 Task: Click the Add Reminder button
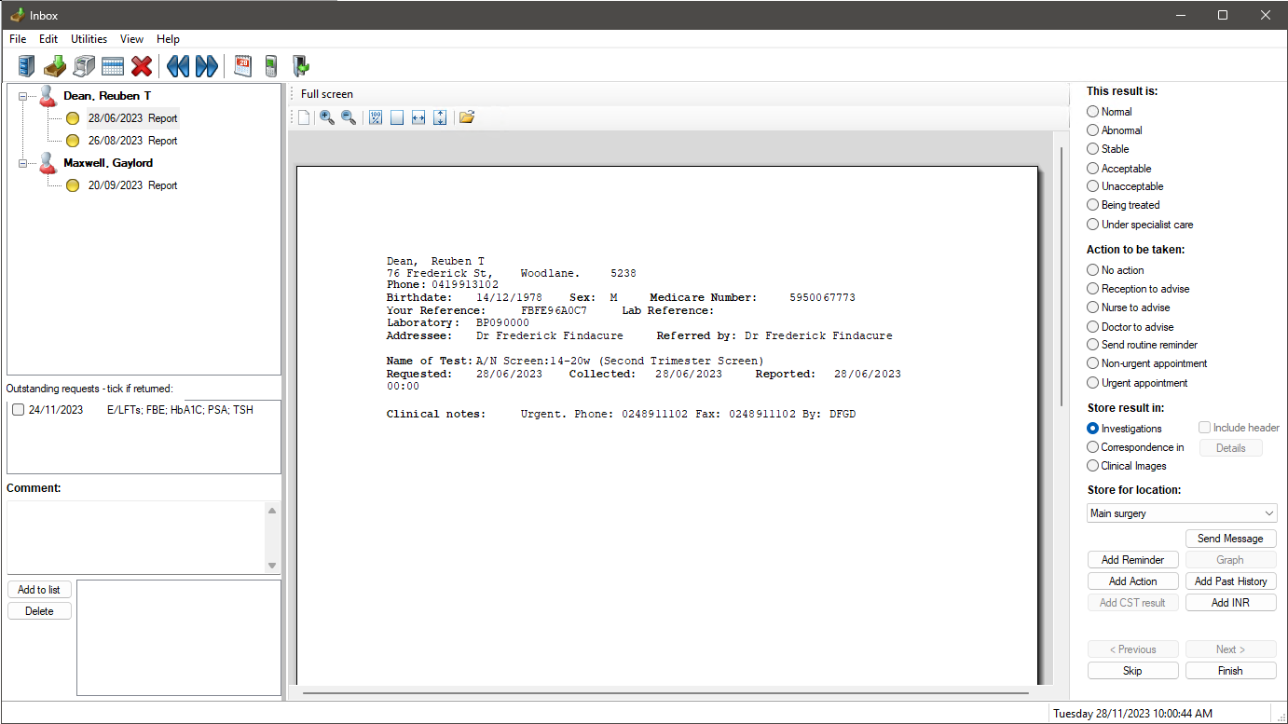[x=1132, y=560]
